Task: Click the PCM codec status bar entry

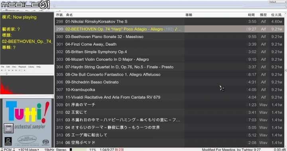Action: 8,149
